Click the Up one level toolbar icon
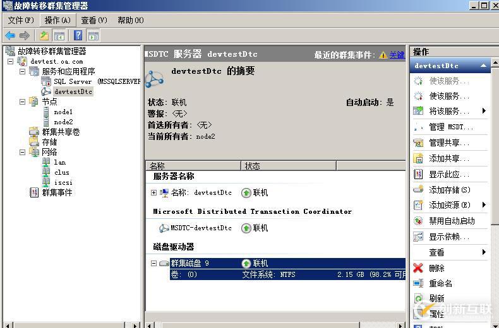 [x=44, y=35]
